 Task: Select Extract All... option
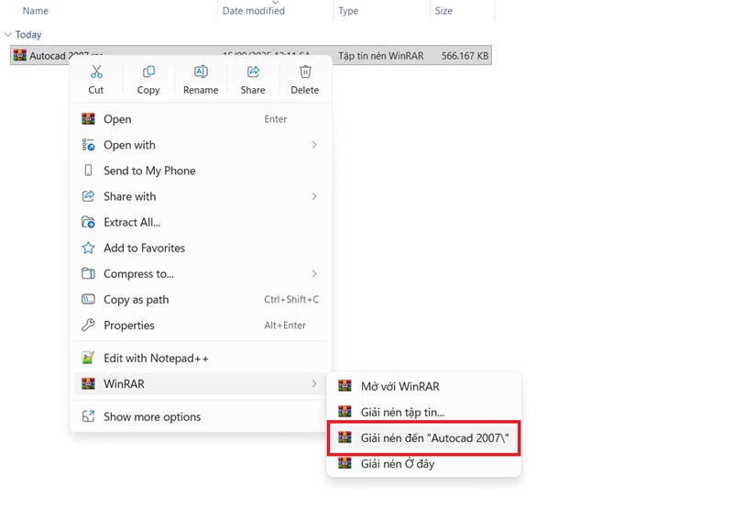[x=132, y=222]
